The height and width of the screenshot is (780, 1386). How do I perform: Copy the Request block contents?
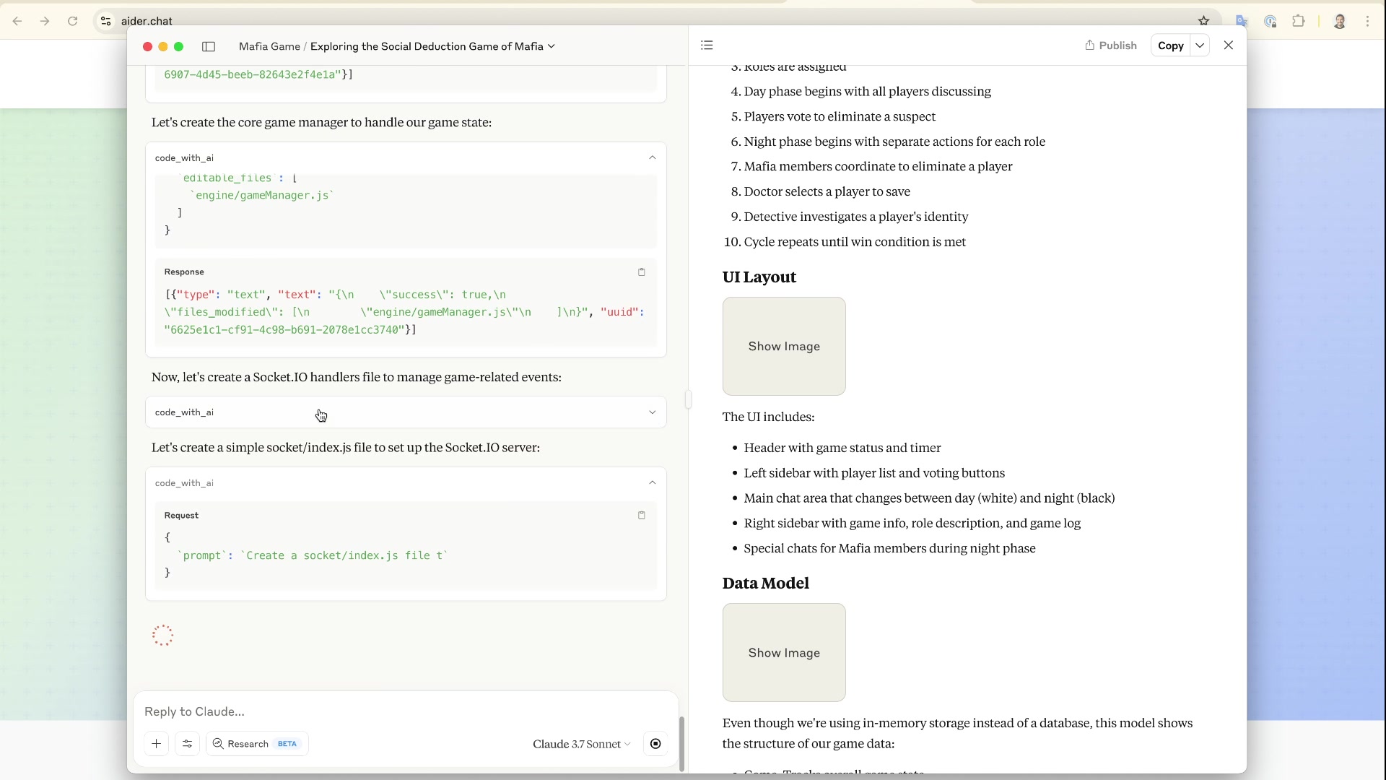(x=641, y=516)
